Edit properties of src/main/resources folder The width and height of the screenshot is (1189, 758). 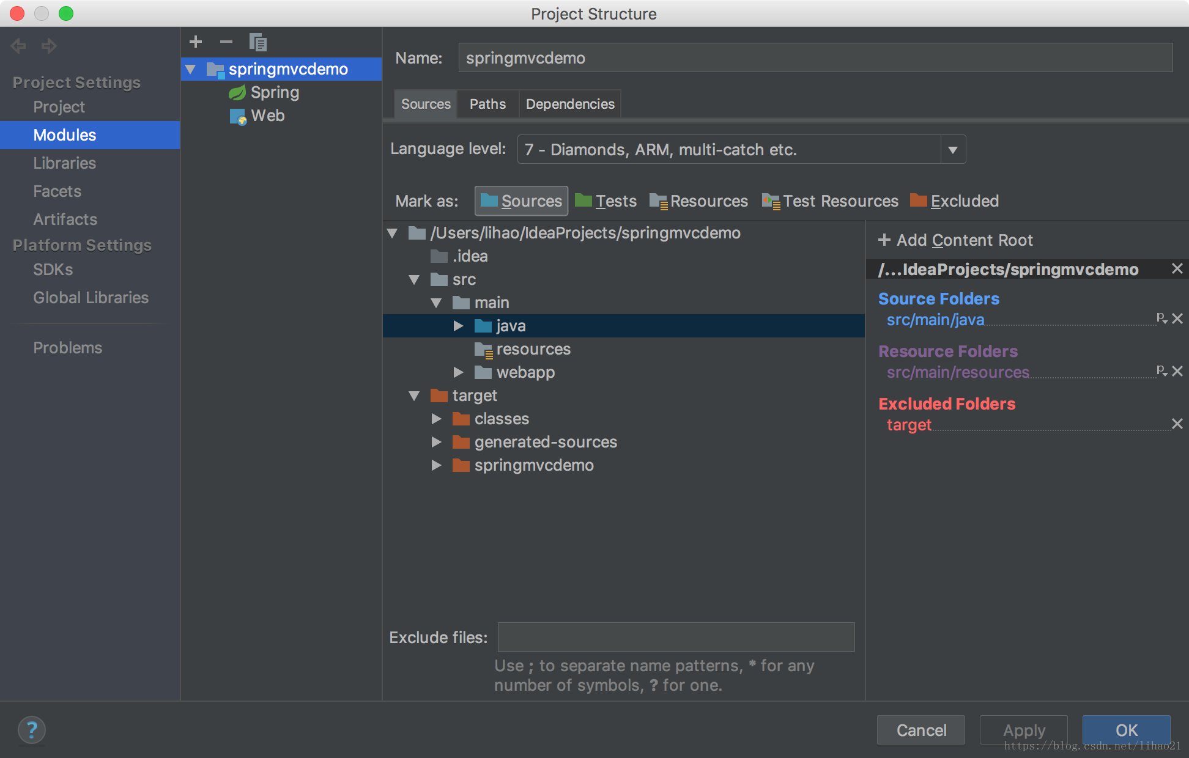pos(1161,370)
